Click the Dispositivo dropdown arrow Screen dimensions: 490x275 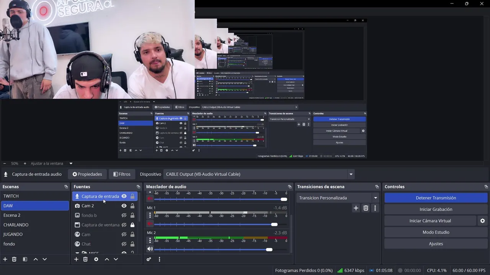click(351, 174)
